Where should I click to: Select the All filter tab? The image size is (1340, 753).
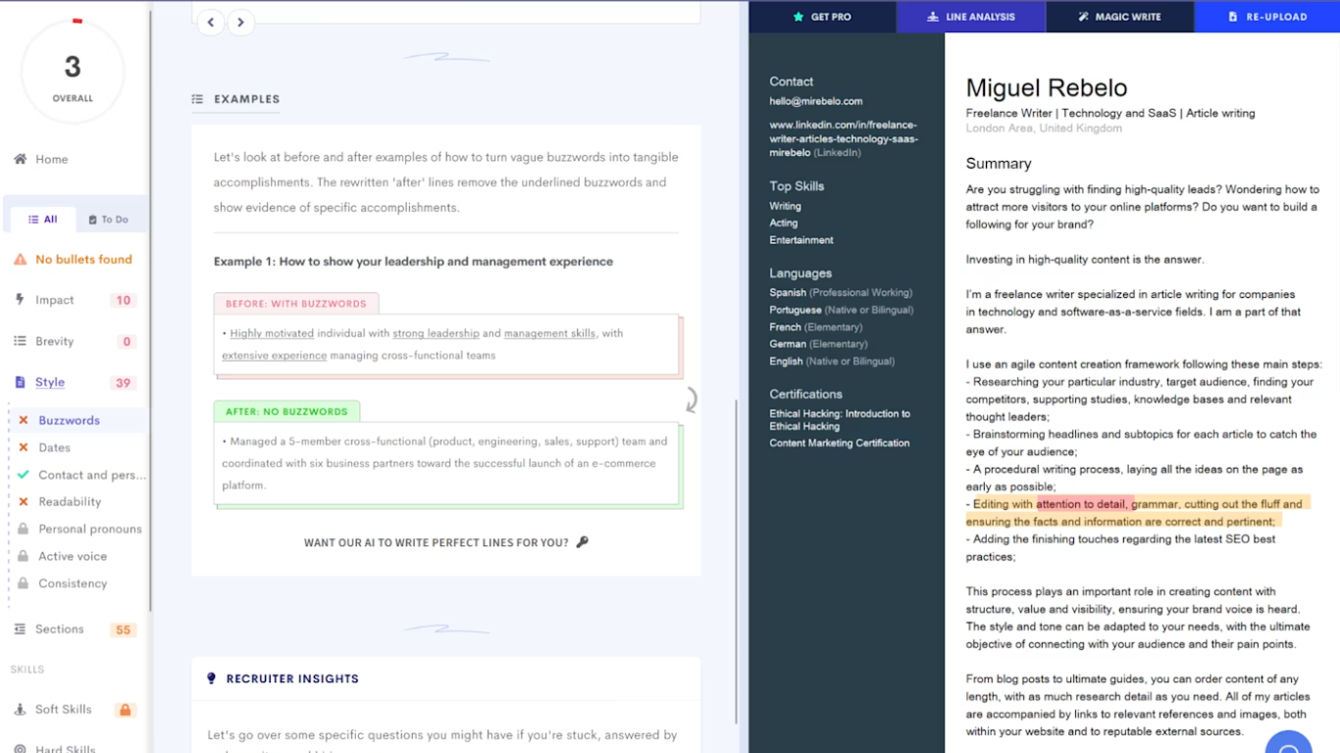(43, 220)
